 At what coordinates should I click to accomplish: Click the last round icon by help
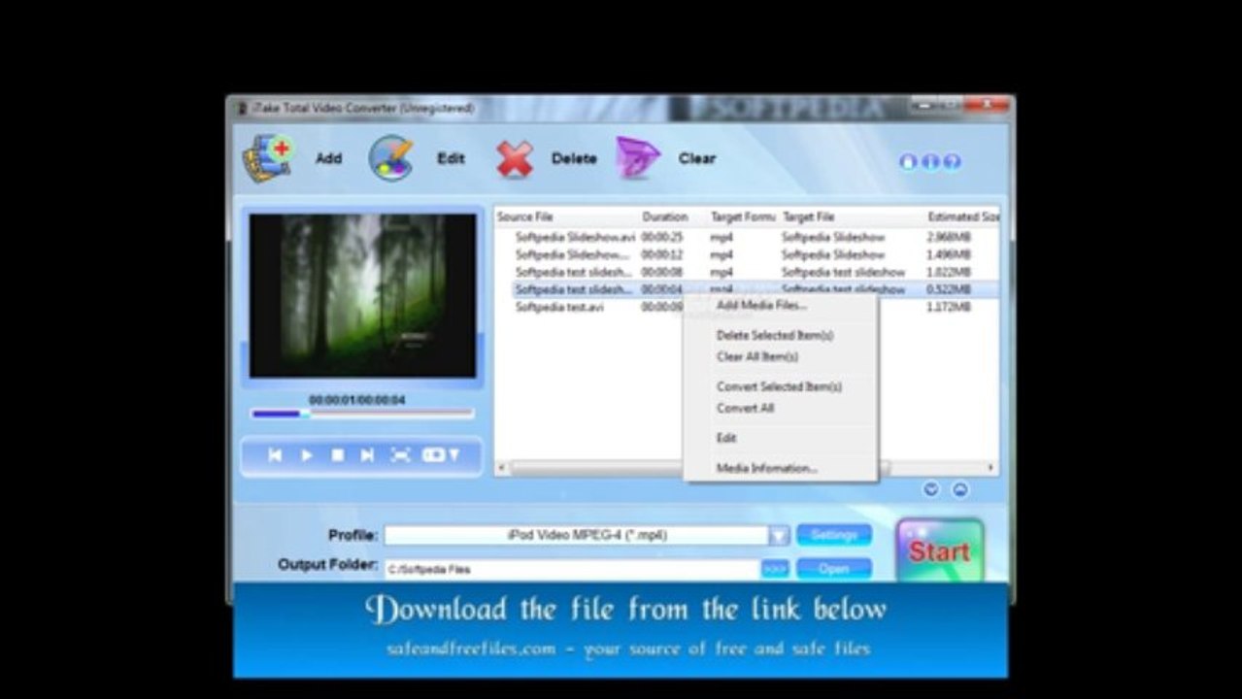point(953,162)
